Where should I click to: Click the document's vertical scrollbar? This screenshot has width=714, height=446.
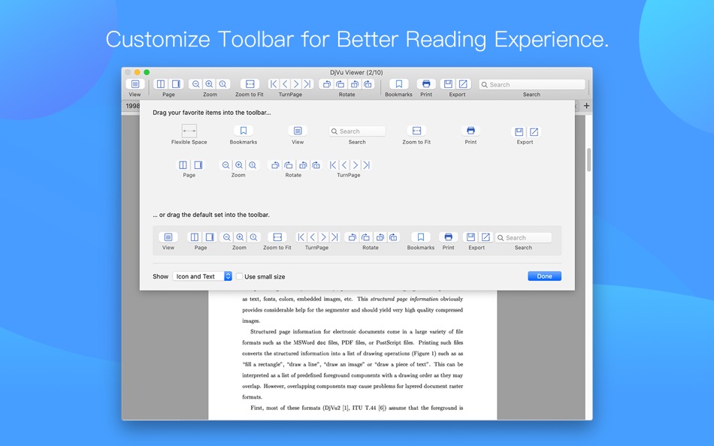(588, 160)
